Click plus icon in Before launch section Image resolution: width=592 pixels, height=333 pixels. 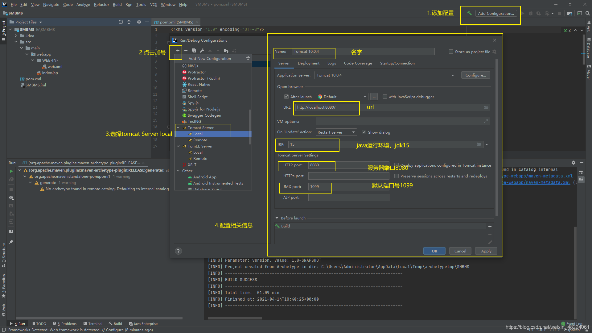tap(490, 227)
